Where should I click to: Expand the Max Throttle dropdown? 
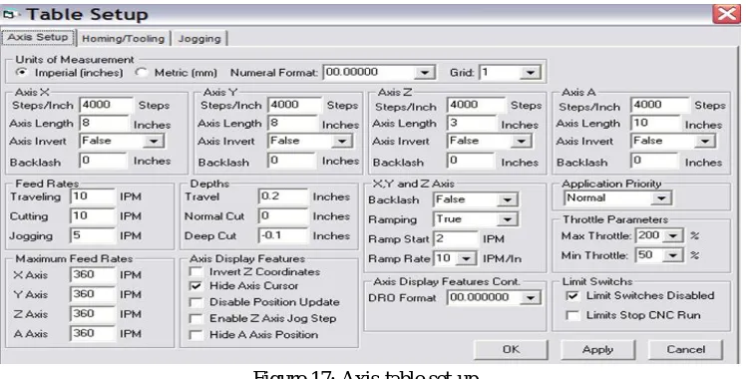[x=673, y=235]
